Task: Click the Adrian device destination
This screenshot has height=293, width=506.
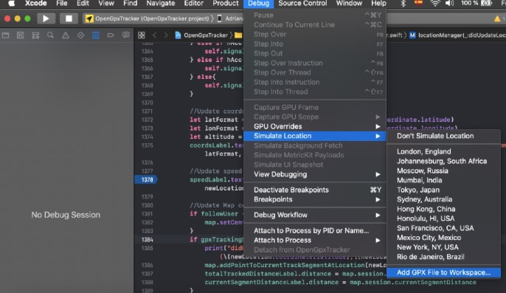Action: click(x=230, y=18)
